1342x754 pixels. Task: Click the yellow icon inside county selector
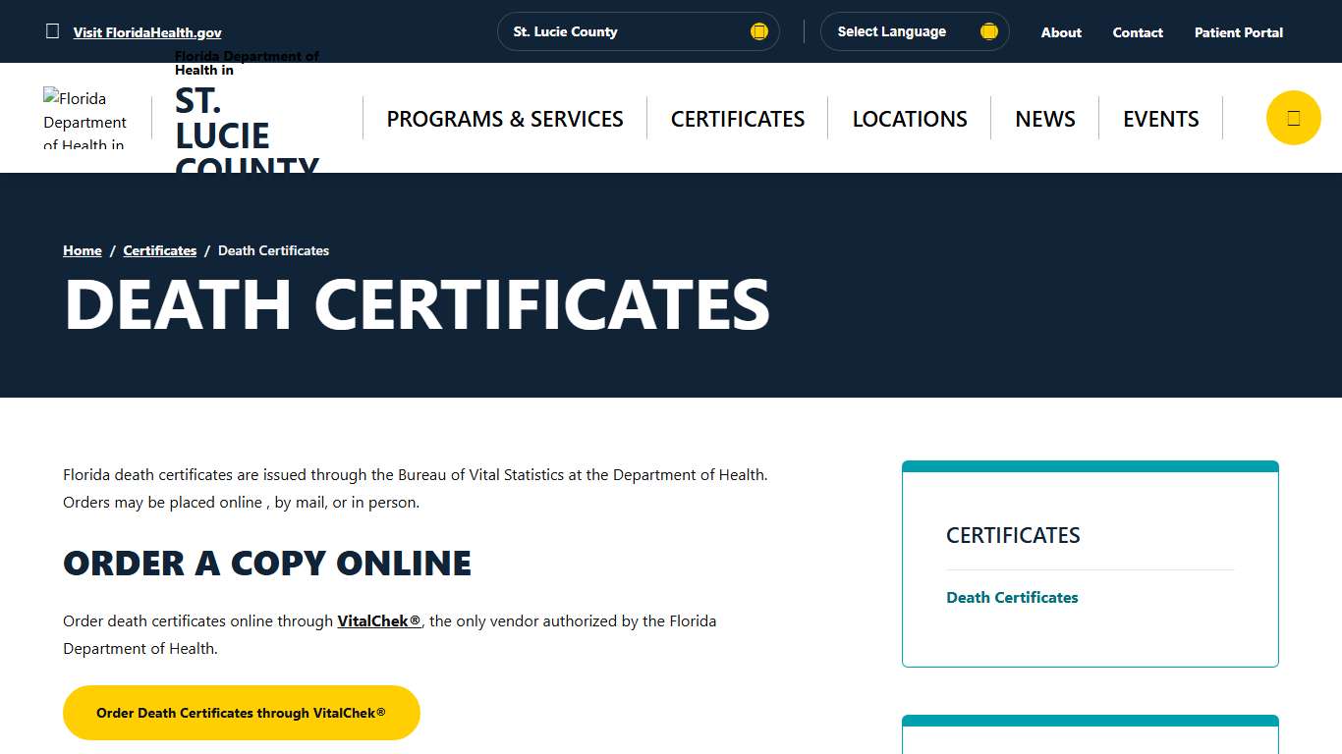pyautogui.click(x=758, y=31)
